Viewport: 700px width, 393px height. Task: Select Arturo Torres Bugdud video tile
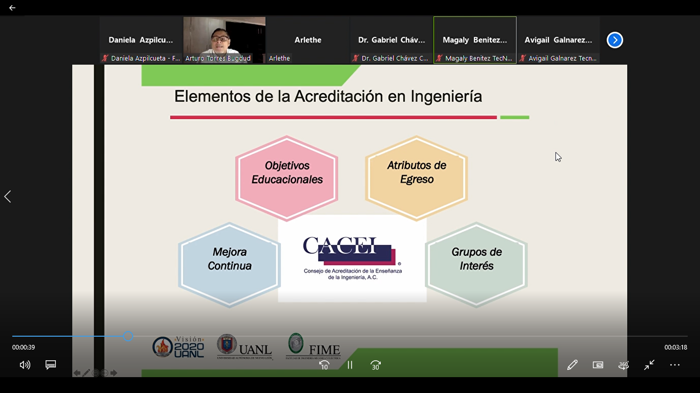224,40
